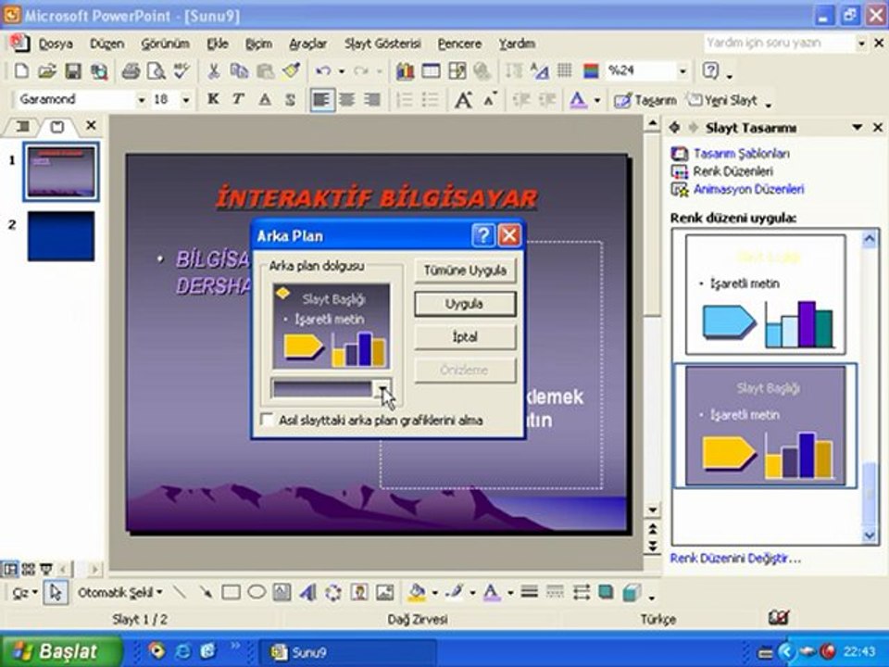Click the Color/Grayscale icon
The width and height of the screenshot is (889, 667).
(591, 71)
